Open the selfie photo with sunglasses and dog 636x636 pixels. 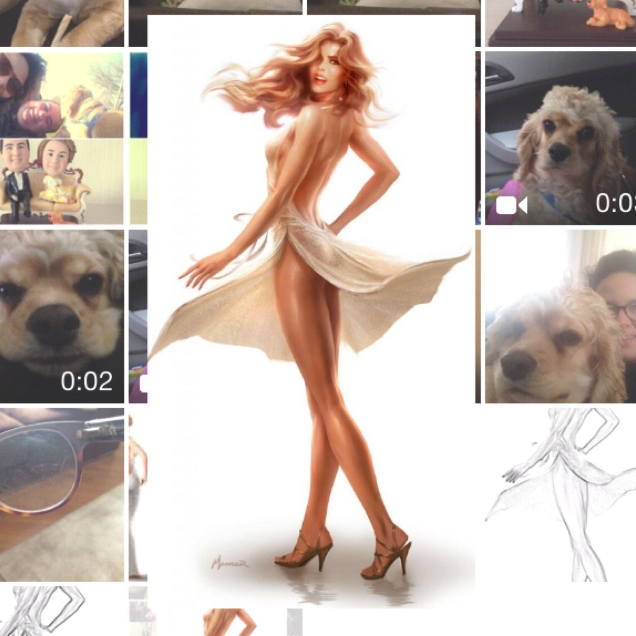[x=62, y=94]
